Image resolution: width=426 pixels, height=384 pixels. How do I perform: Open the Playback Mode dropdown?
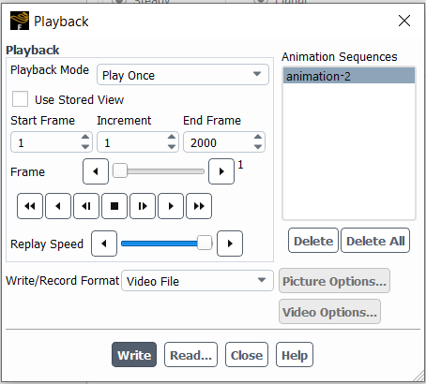(183, 75)
